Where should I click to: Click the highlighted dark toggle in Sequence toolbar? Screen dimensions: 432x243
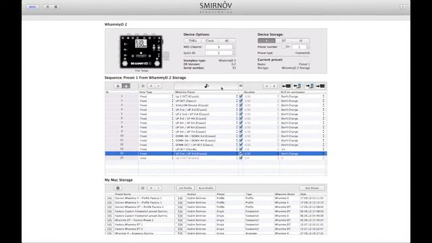point(126,86)
